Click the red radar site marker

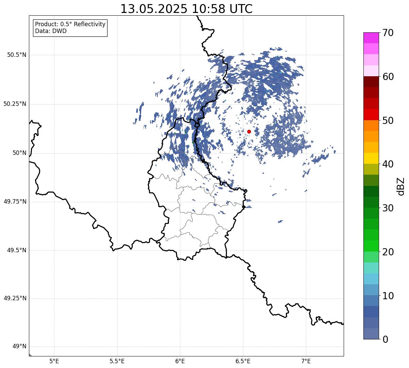pyautogui.click(x=249, y=131)
